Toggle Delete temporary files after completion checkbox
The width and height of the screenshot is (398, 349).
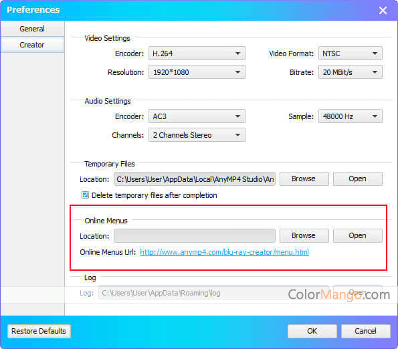pos(86,195)
